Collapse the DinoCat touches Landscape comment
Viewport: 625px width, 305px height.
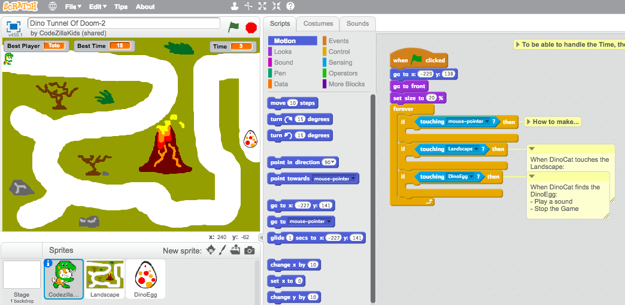(x=532, y=149)
